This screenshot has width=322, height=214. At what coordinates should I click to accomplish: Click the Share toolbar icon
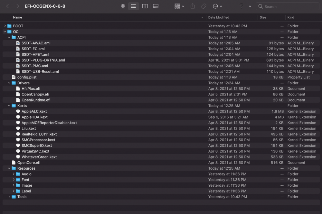[x=193, y=6]
